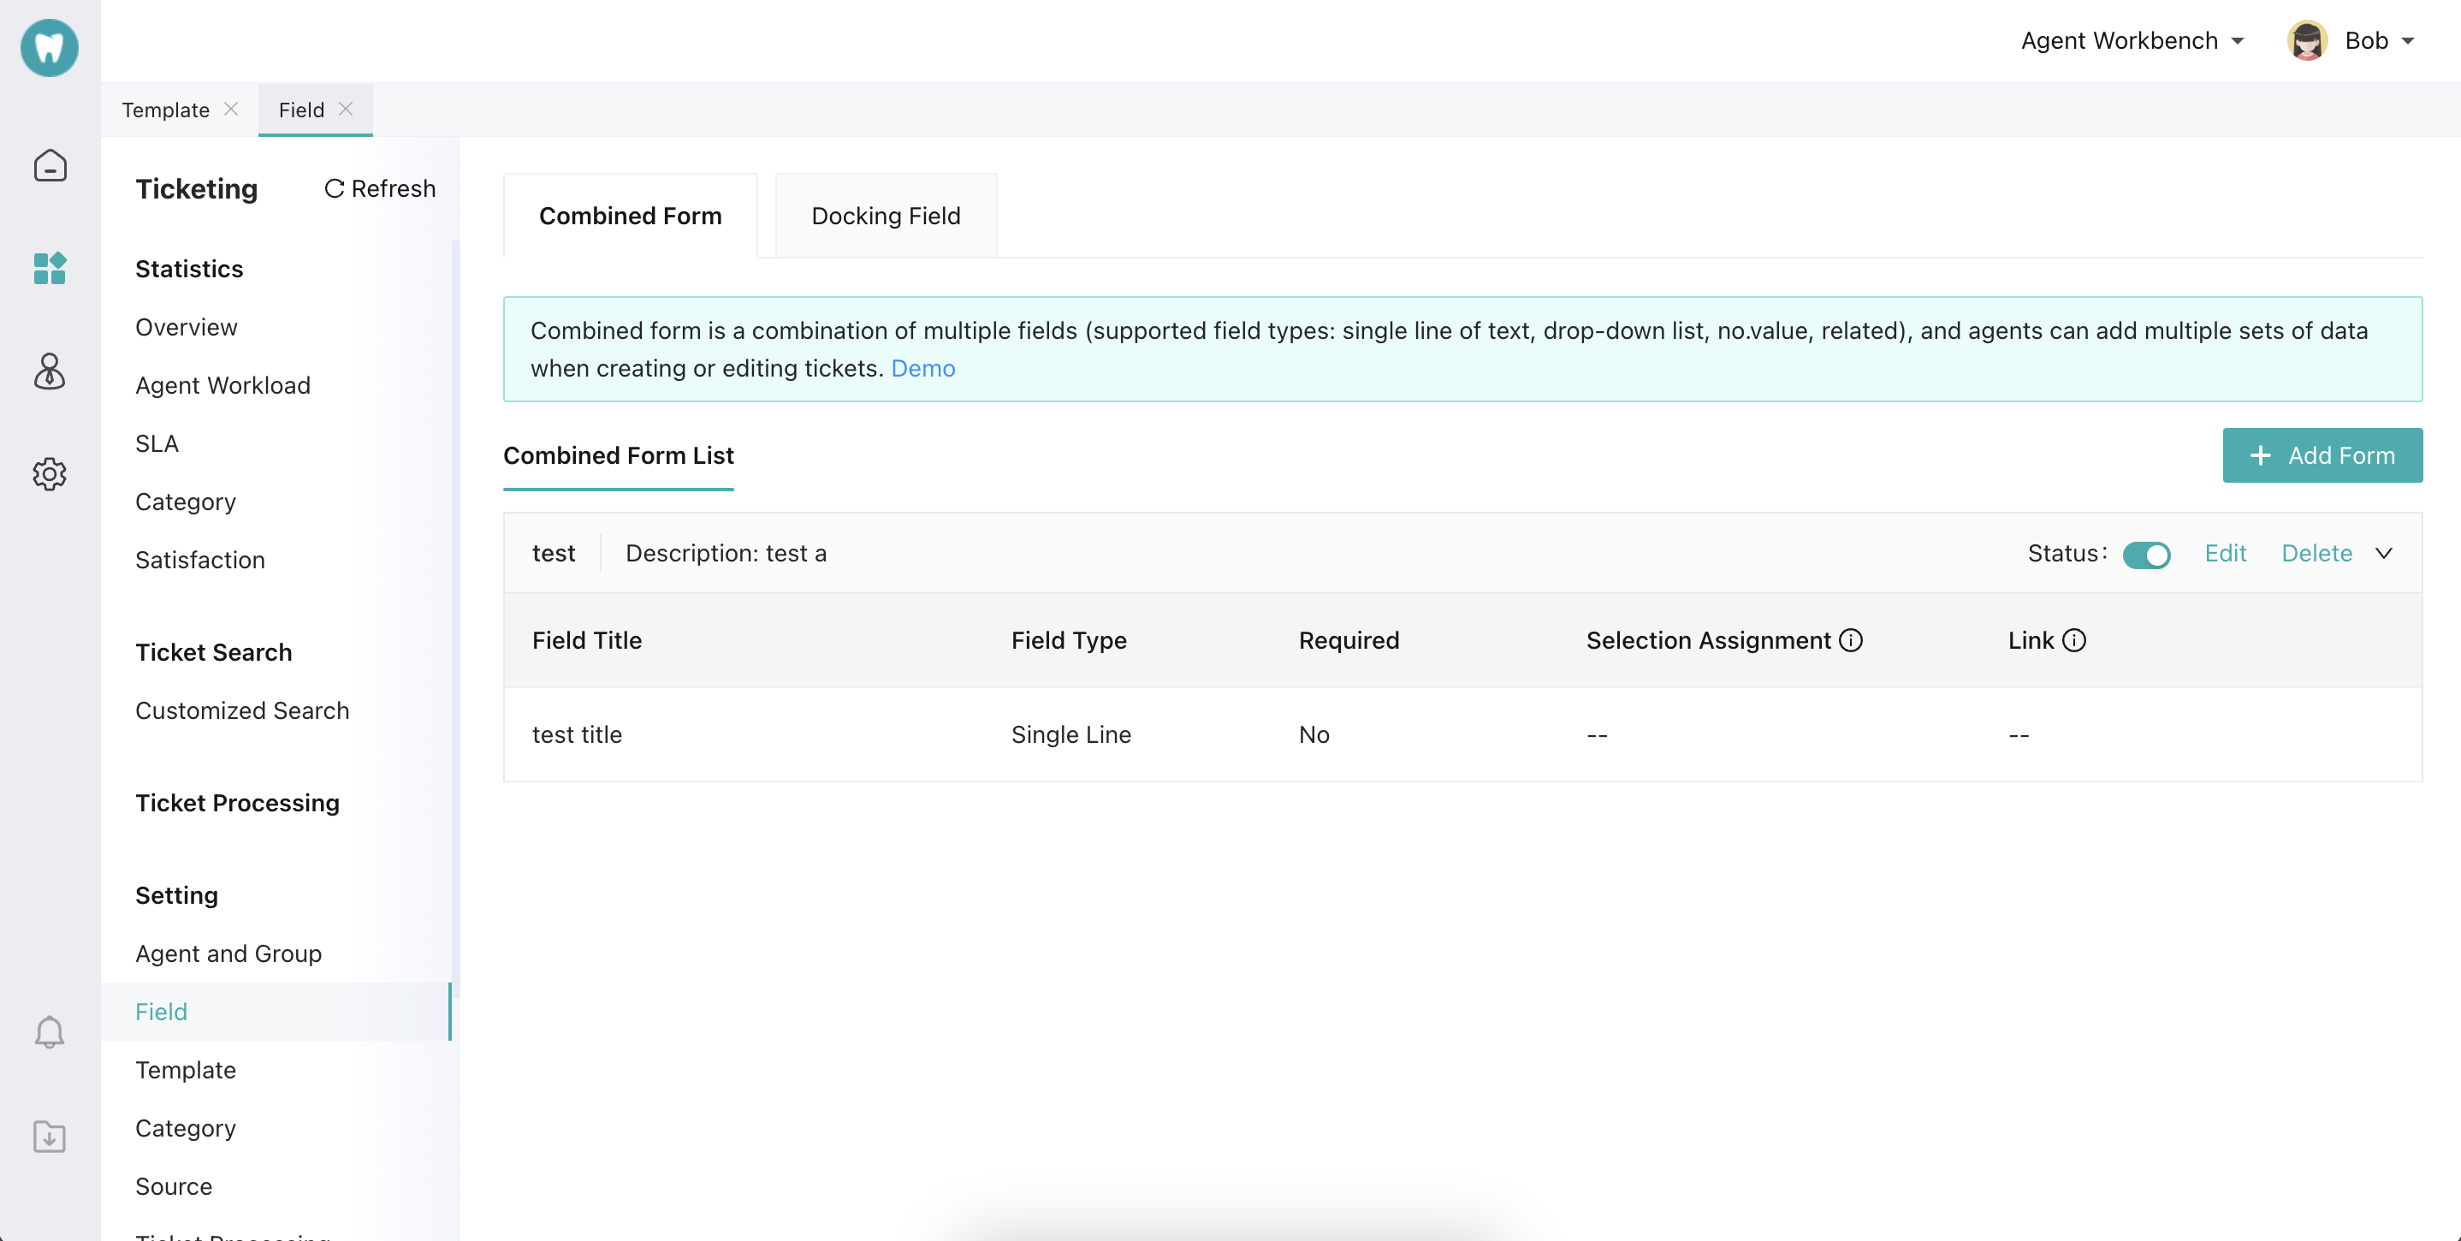Click the home icon in left sidebar
This screenshot has height=1241, width=2461.
point(50,166)
